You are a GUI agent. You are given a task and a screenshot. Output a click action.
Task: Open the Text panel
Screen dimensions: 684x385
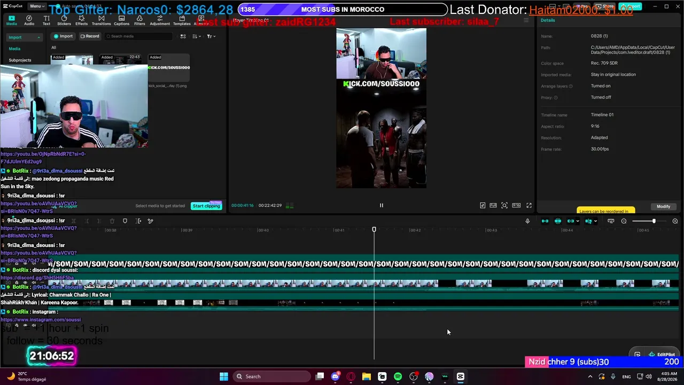click(x=46, y=20)
